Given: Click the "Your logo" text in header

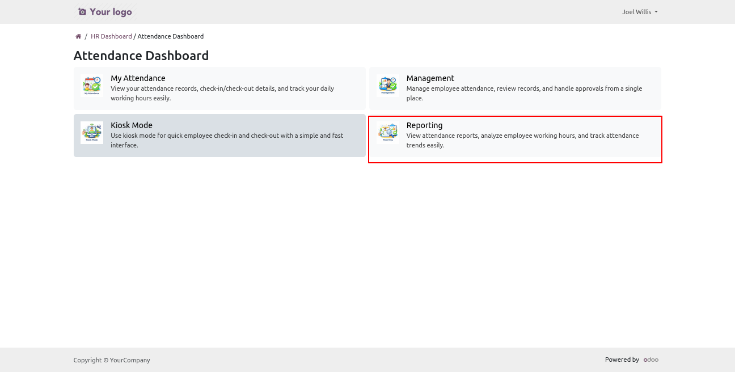Looking at the screenshot, I should (x=111, y=12).
